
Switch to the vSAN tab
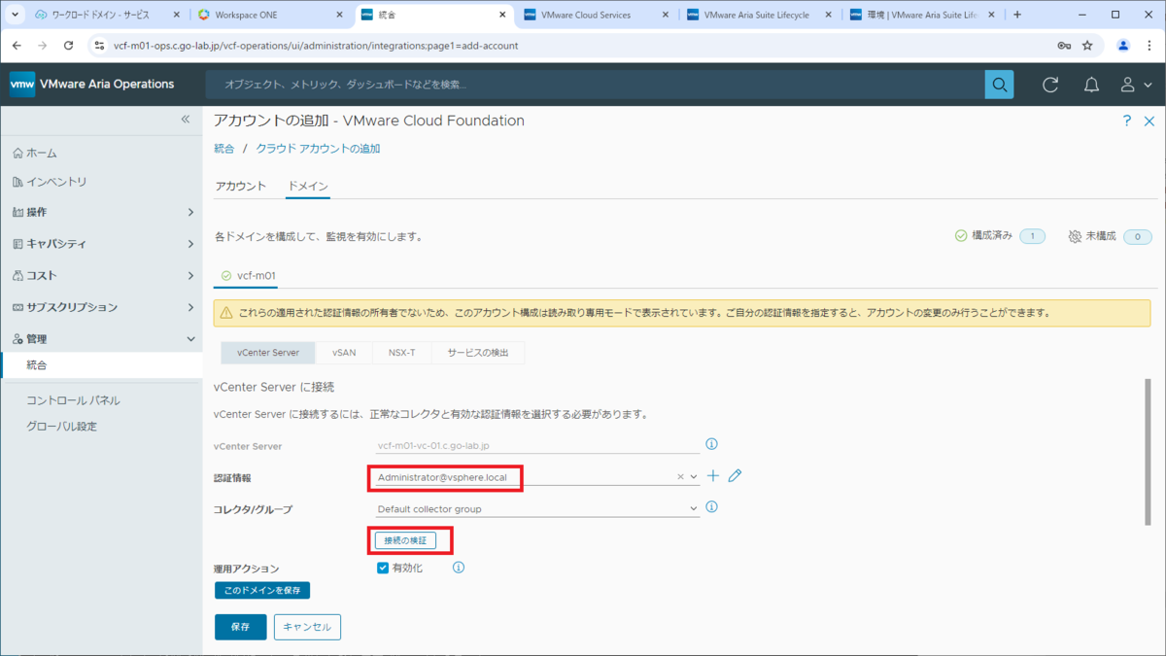344,352
